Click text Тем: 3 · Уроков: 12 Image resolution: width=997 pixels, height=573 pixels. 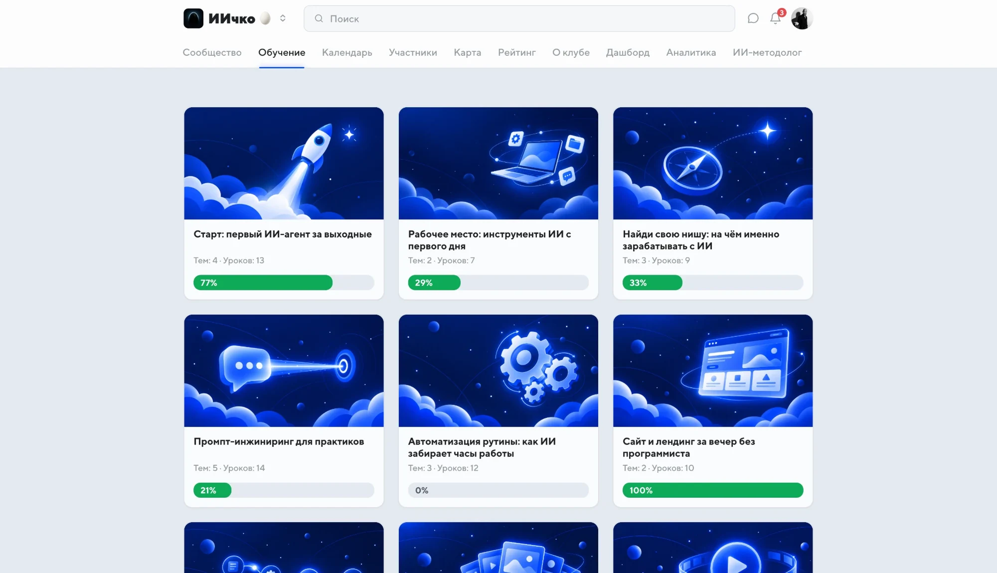pyautogui.click(x=443, y=468)
